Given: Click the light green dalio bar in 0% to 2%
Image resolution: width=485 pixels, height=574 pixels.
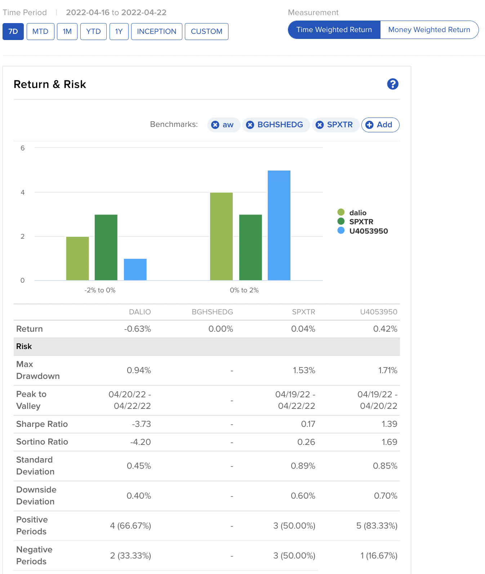Looking at the screenshot, I should click(x=221, y=237).
